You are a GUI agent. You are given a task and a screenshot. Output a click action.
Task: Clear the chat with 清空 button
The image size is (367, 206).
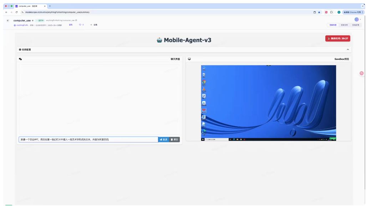[174, 139]
